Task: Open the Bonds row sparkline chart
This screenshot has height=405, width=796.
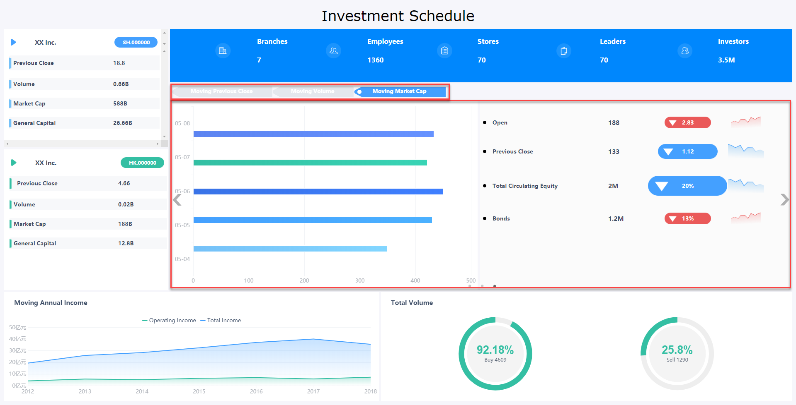Action: click(x=746, y=218)
